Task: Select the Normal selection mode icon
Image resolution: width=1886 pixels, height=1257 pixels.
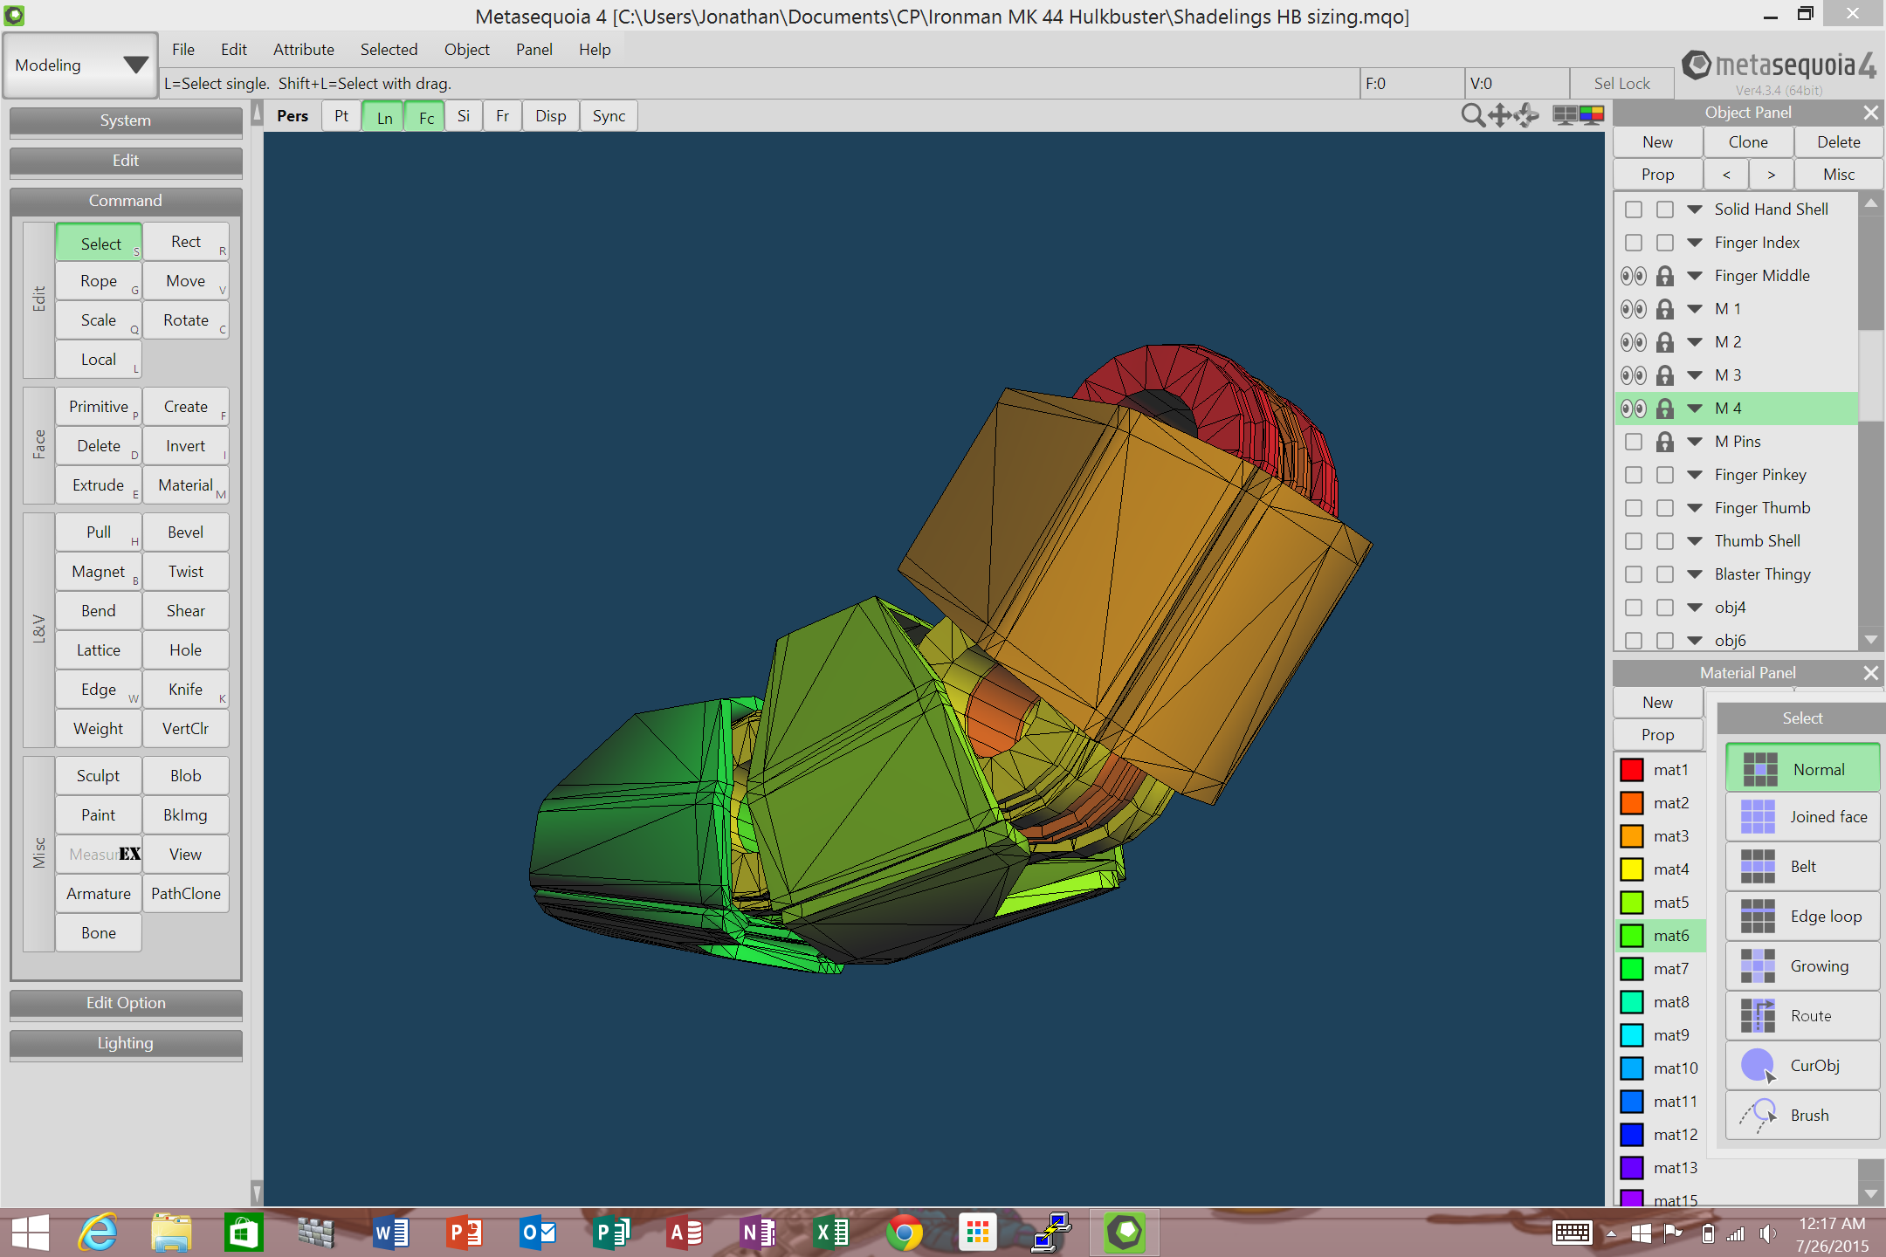Action: coord(1760,769)
